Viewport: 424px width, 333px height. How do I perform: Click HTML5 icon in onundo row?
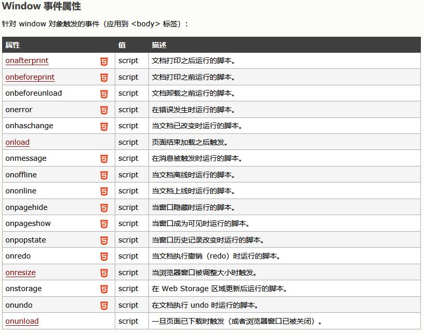pos(104,306)
